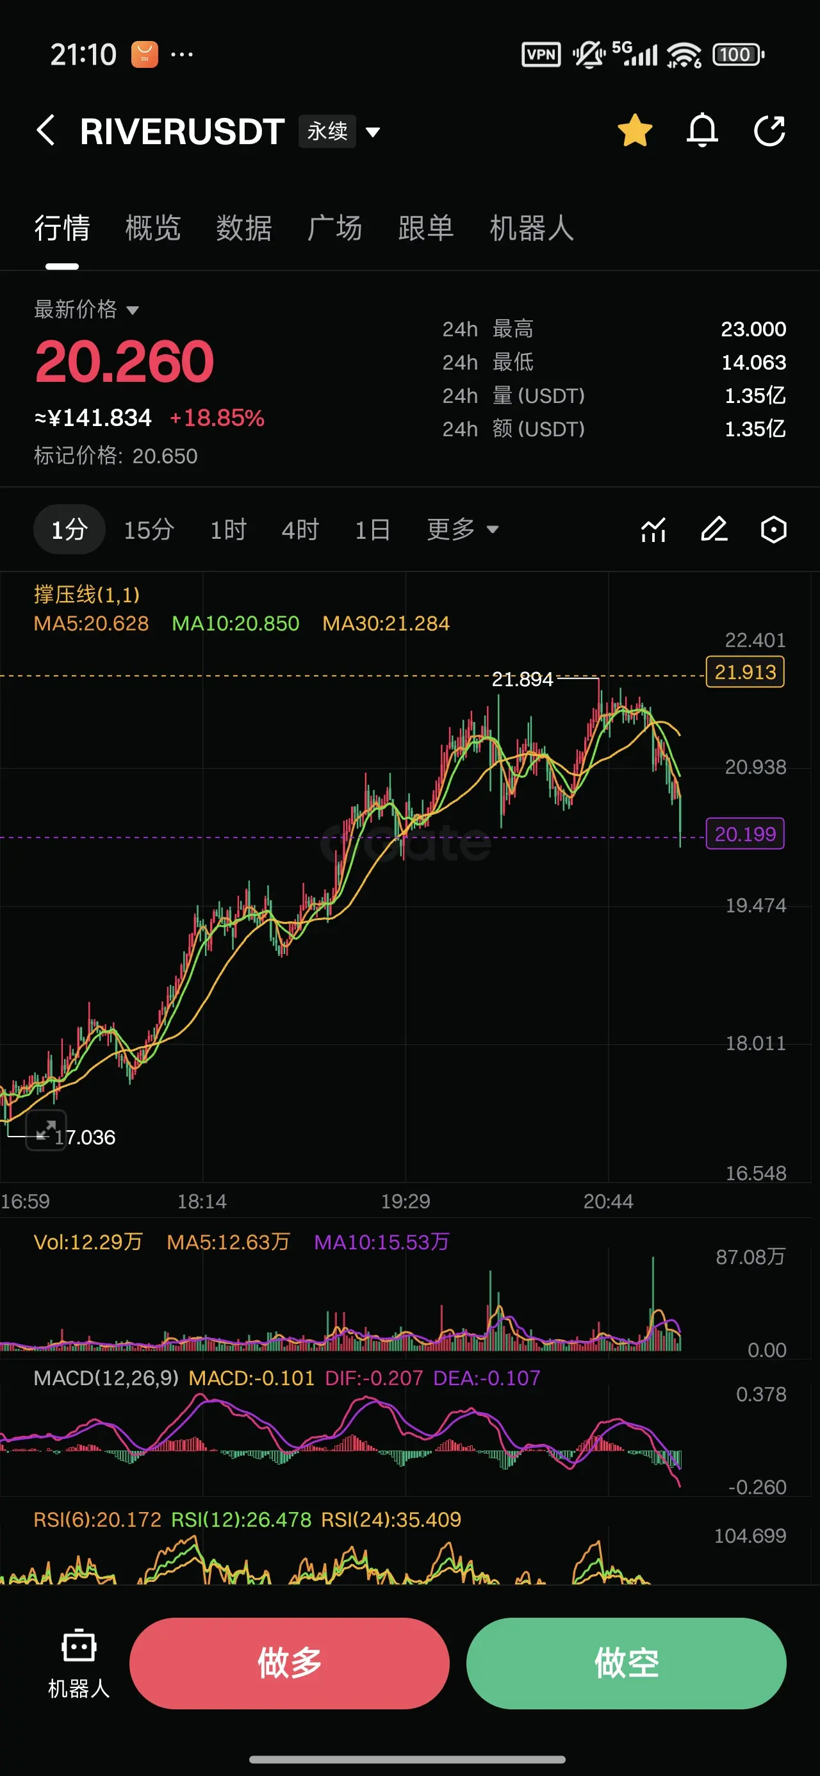Tap the MA30:21.284 label

pos(386,623)
